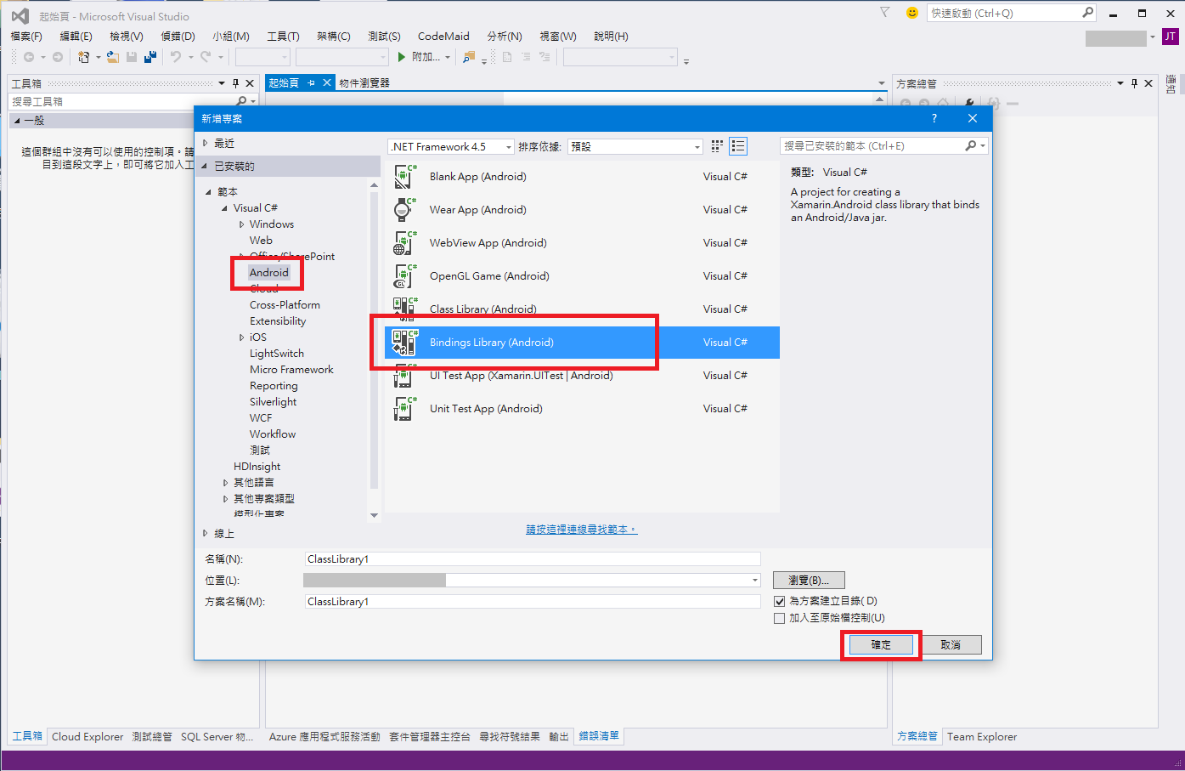This screenshot has width=1185, height=771.
Task: Click the Cancel button
Action: point(951,645)
